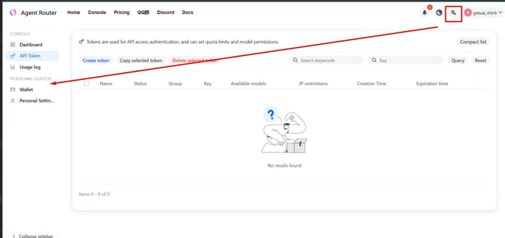505x238 pixels.
Task: Open the QQ群 navigation link
Action: point(143,12)
